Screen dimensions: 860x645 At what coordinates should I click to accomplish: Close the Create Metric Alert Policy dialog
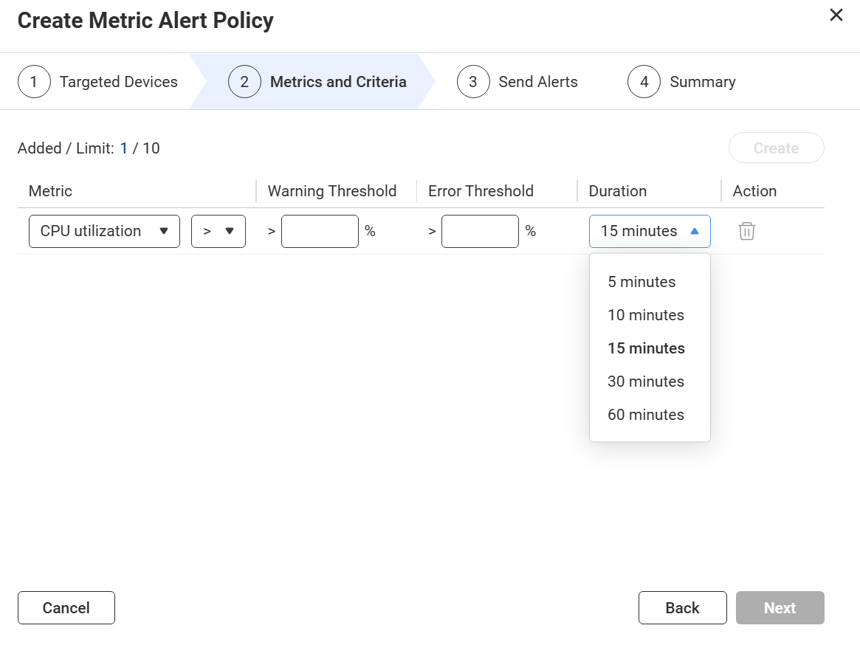click(x=836, y=15)
